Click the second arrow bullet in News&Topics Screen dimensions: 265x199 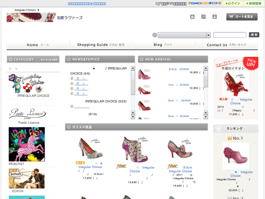pos(72,84)
